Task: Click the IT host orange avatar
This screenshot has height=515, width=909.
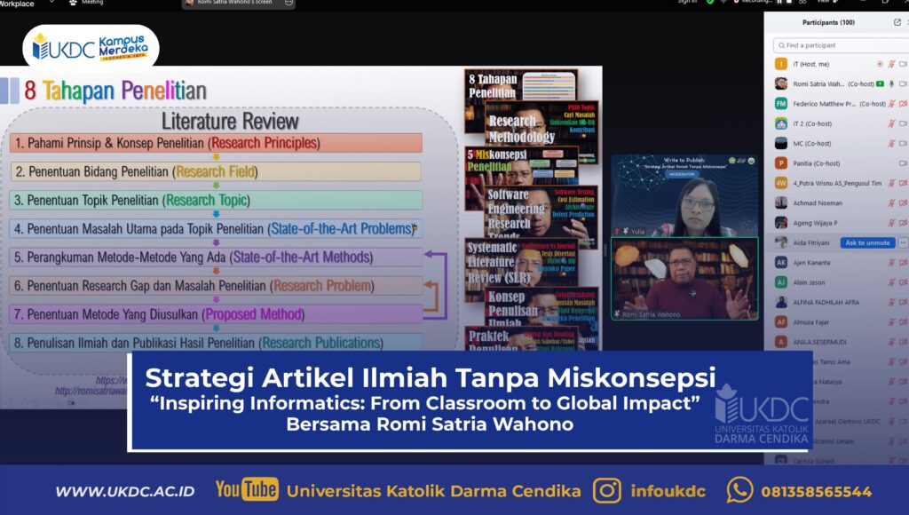Action: 781,64
